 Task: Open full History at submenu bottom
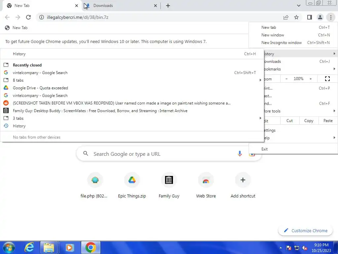pyautogui.click(x=132, y=126)
